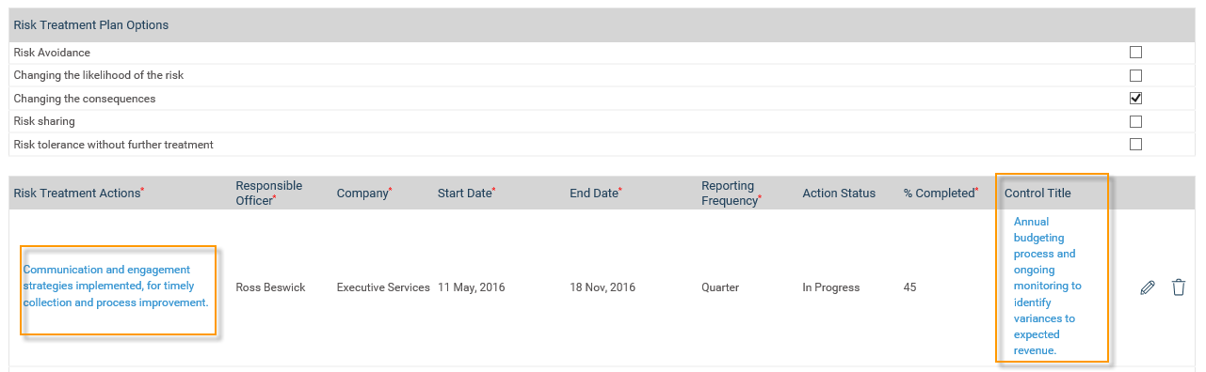This screenshot has height=372, width=1206.
Task: Check Risk tolerance without further treatment
Action: (x=1135, y=145)
